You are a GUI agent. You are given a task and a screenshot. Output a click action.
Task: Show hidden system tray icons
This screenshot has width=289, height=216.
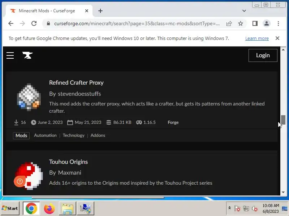coord(229,208)
